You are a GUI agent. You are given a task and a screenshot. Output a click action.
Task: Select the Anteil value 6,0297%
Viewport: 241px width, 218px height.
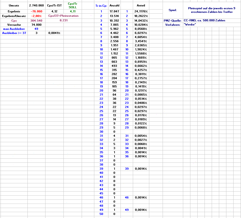(141, 33)
